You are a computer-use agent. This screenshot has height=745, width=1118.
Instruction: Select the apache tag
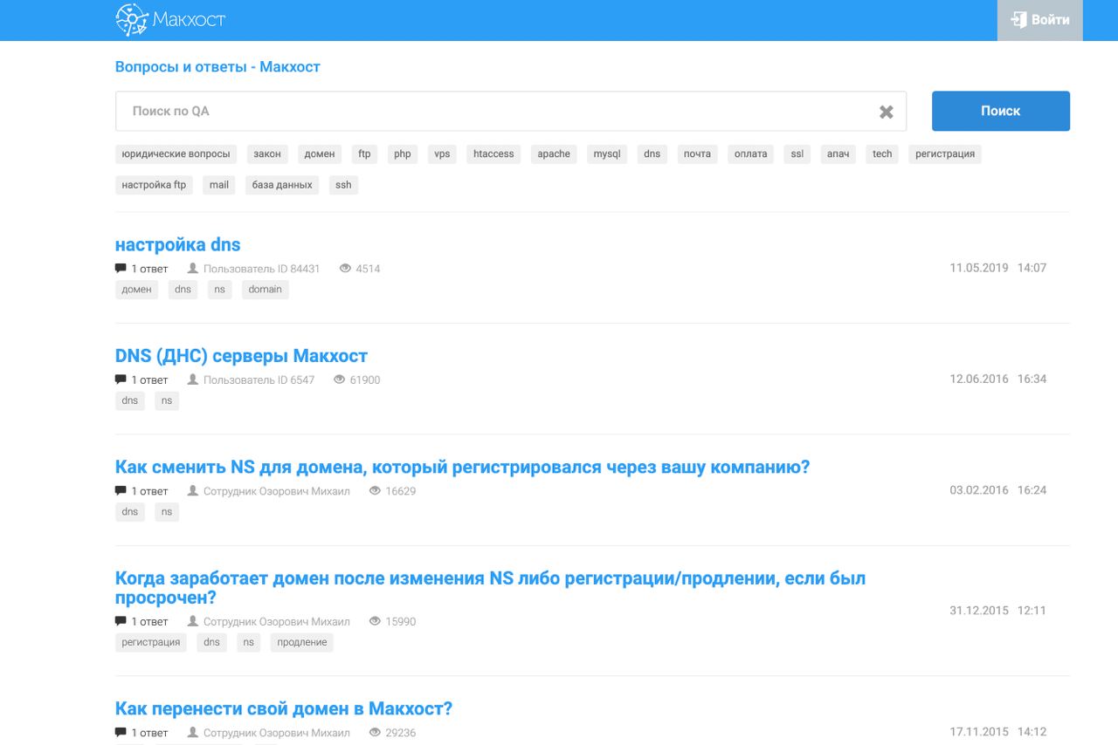pos(554,154)
